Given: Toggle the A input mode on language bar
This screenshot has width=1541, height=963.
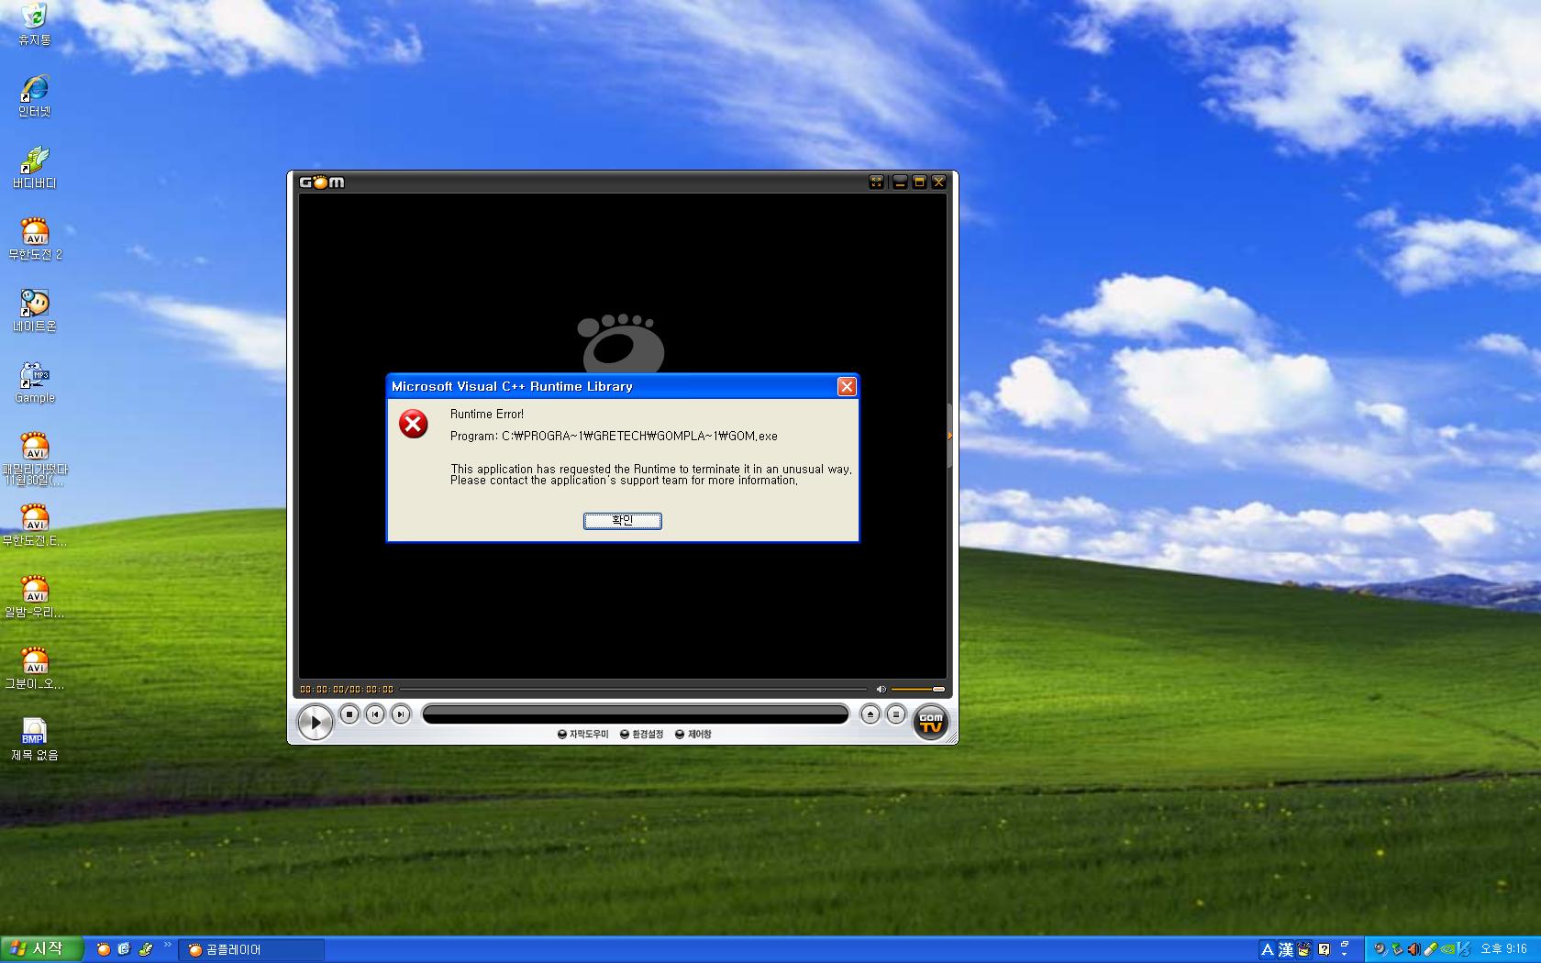Looking at the screenshot, I should pyautogui.click(x=1268, y=949).
